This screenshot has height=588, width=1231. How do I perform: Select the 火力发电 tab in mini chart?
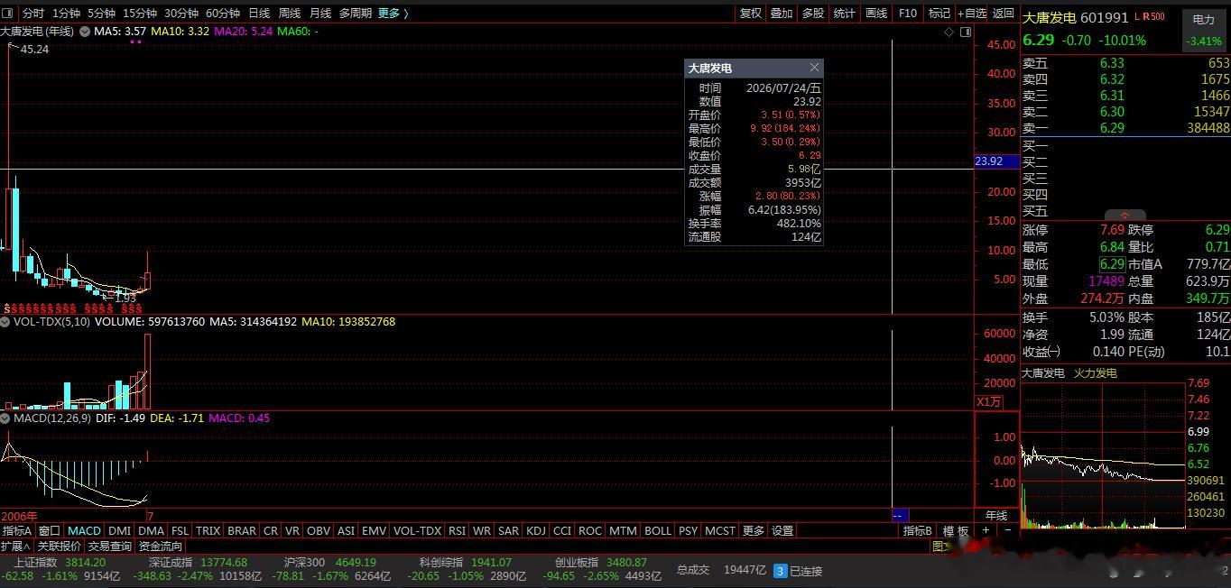click(1095, 373)
